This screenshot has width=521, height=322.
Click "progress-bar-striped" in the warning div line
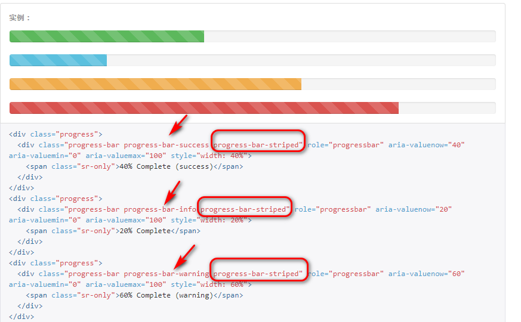[256, 274]
